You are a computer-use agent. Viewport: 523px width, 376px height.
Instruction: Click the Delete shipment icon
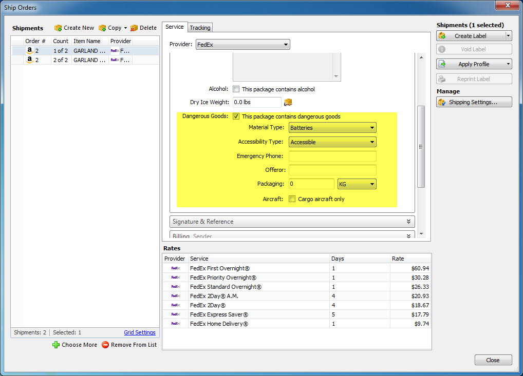[134, 28]
